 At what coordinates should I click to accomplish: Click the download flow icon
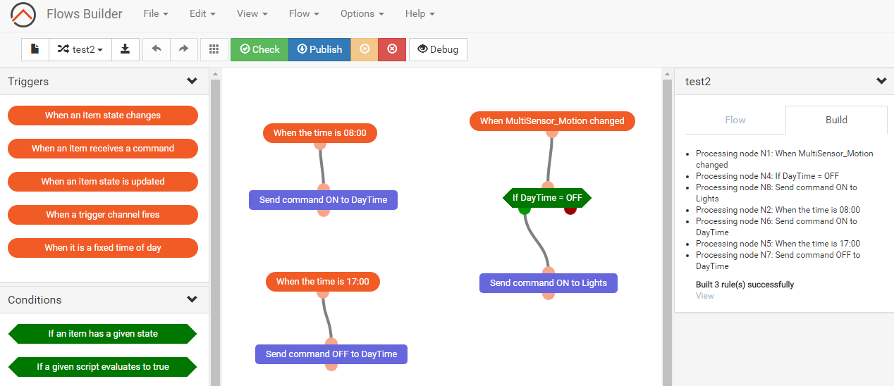tap(125, 49)
